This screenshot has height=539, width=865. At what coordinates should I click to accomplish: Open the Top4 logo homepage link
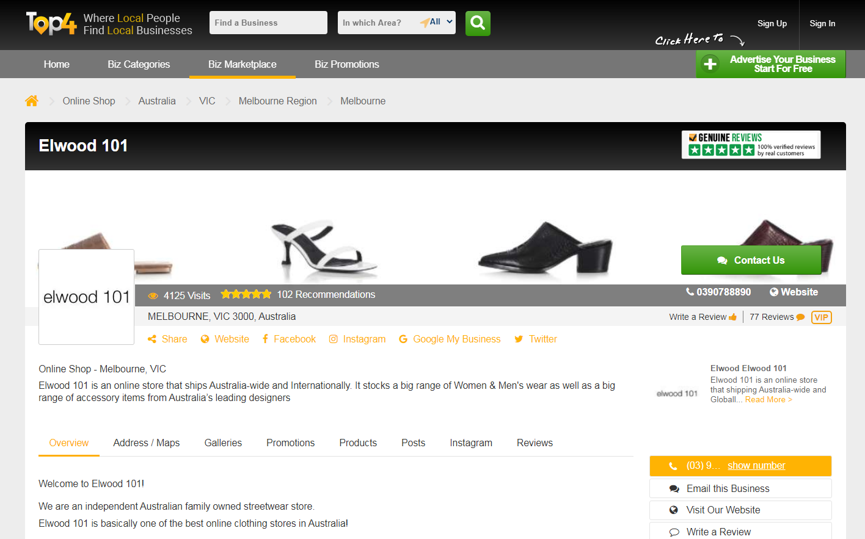[x=51, y=24]
